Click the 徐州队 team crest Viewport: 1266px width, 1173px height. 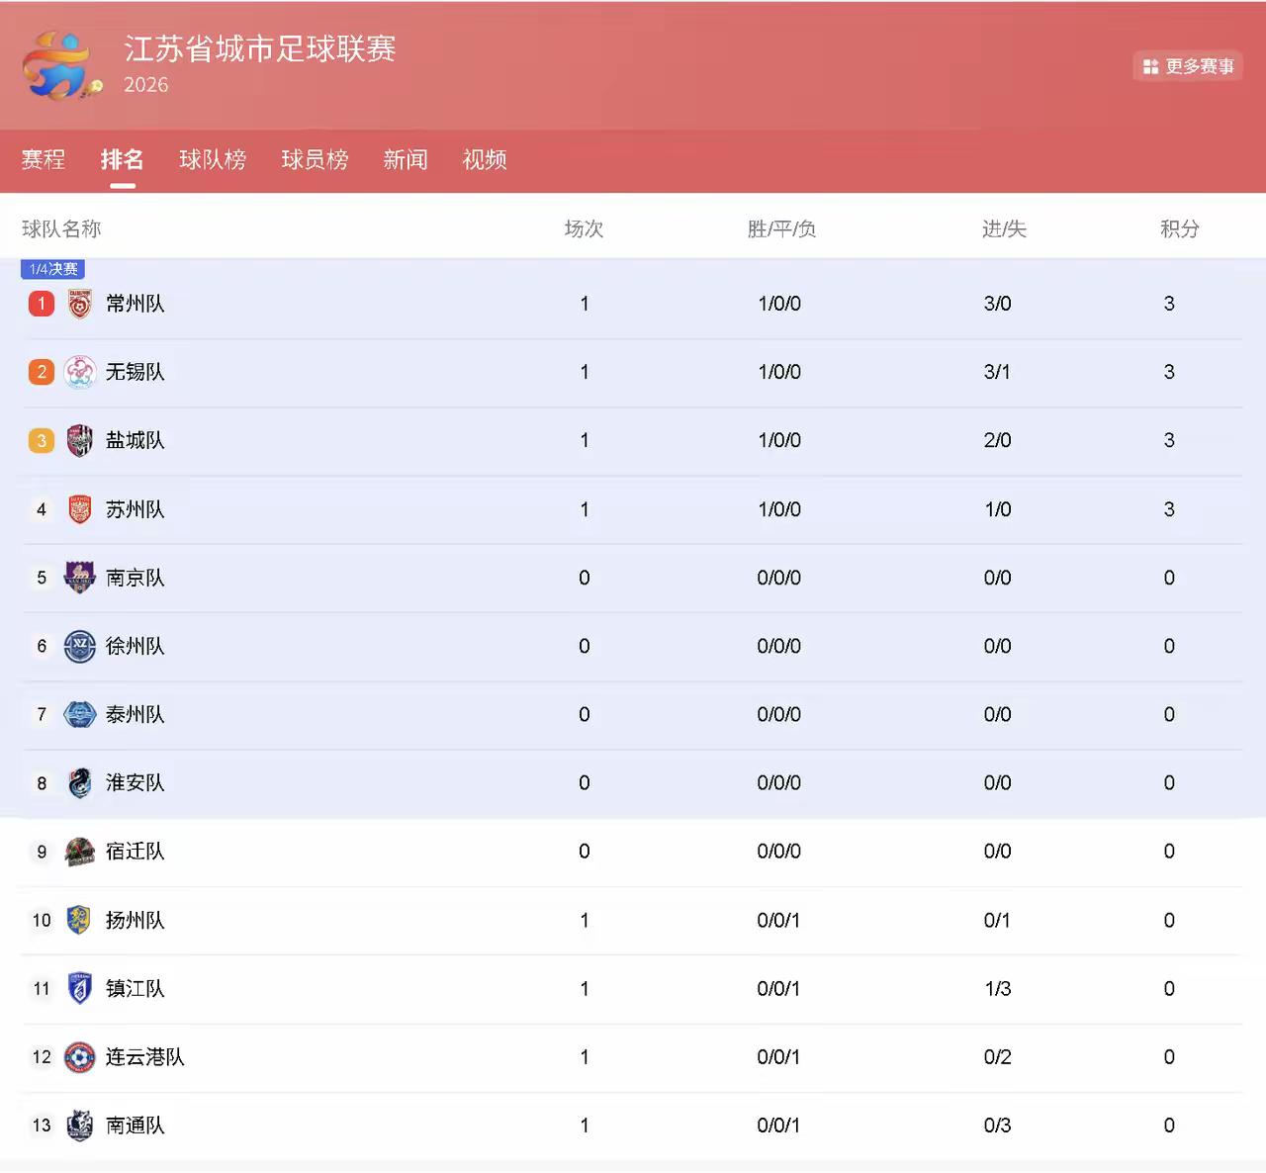click(x=80, y=646)
